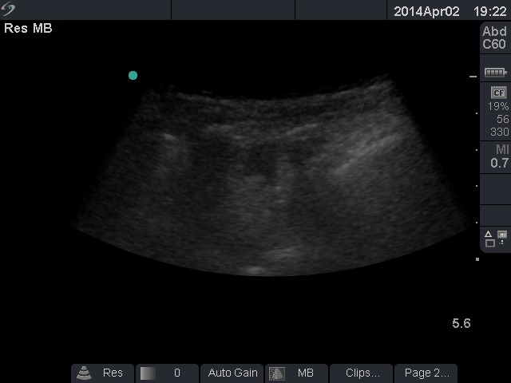
Task: Click the Res MB mode label
Action: tap(28, 29)
